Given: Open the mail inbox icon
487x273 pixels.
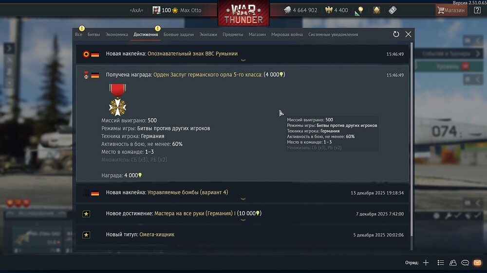Looking at the screenshot, I should 477,262.
